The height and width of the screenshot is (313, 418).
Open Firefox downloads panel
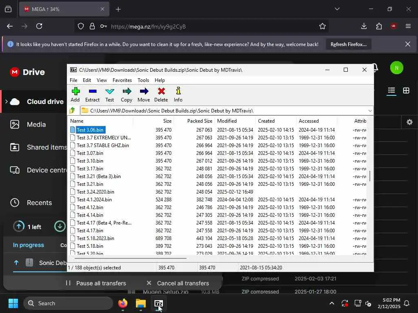(x=364, y=26)
